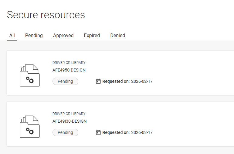The width and height of the screenshot is (234, 154).
Task: Go to the Denied tab
Action: (117, 36)
